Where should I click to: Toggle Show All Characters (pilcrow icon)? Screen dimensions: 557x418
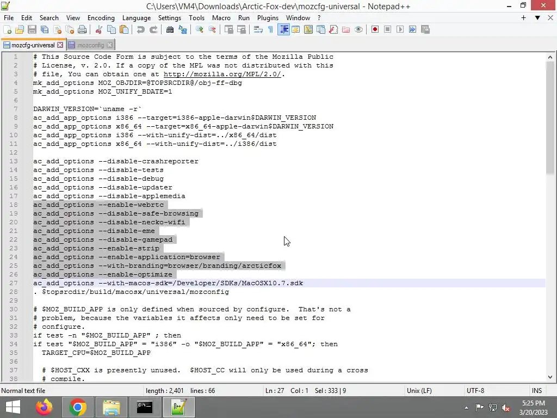pos(271,29)
